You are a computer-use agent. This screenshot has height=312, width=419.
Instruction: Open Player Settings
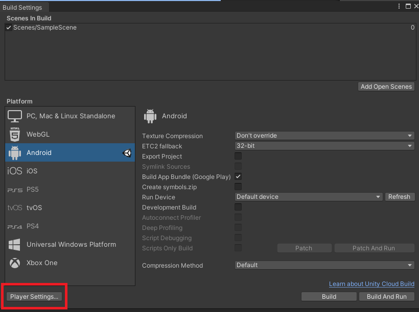point(34,297)
